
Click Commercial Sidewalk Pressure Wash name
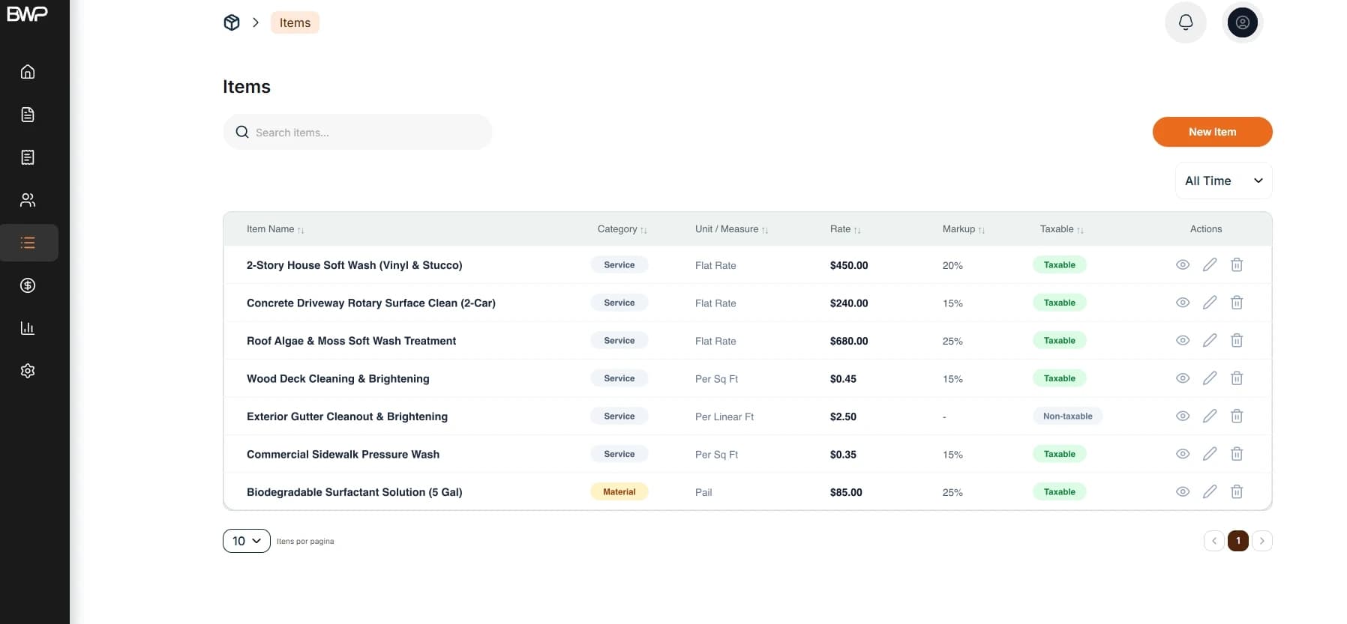pyautogui.click(x=343, y=454)
